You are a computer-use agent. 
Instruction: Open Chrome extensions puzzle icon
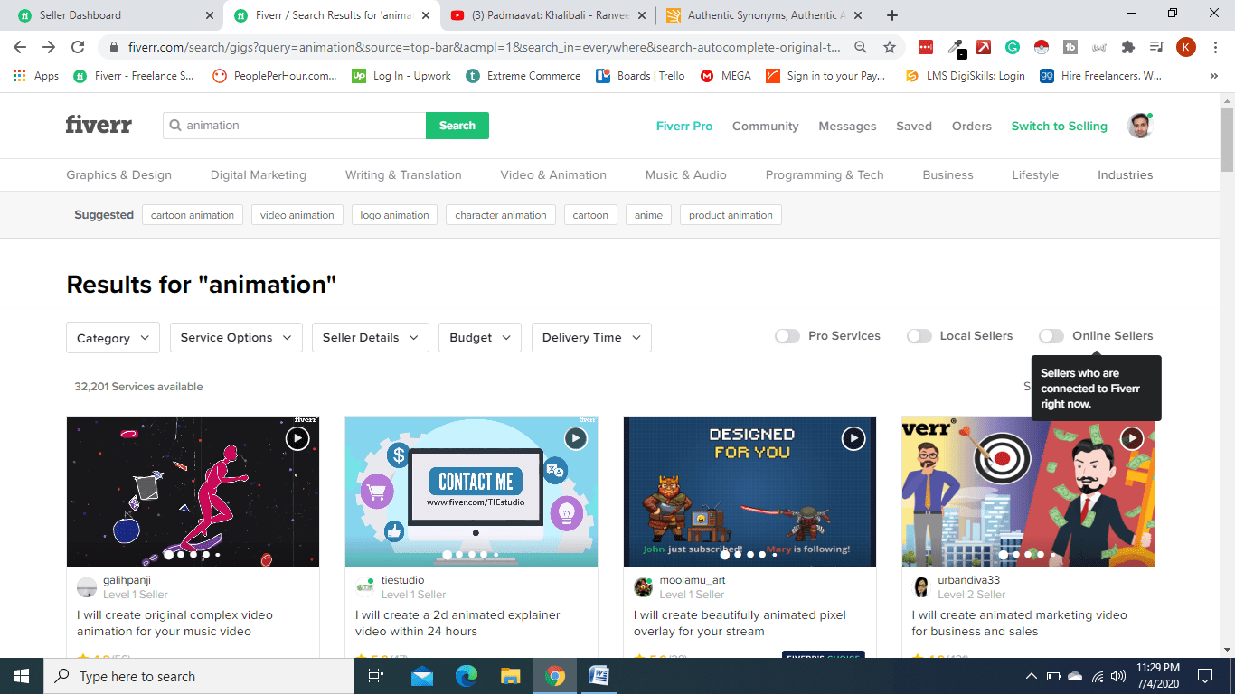tap(1127, 47)
